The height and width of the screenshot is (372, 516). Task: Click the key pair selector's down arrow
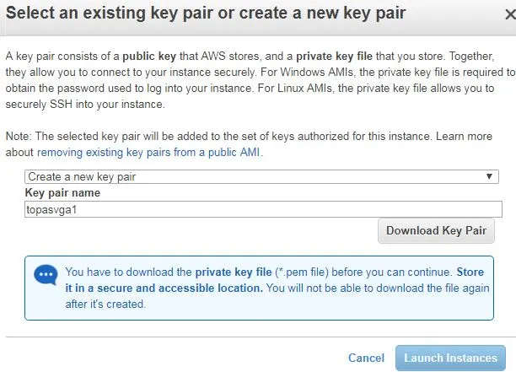(x=489, y=176)
